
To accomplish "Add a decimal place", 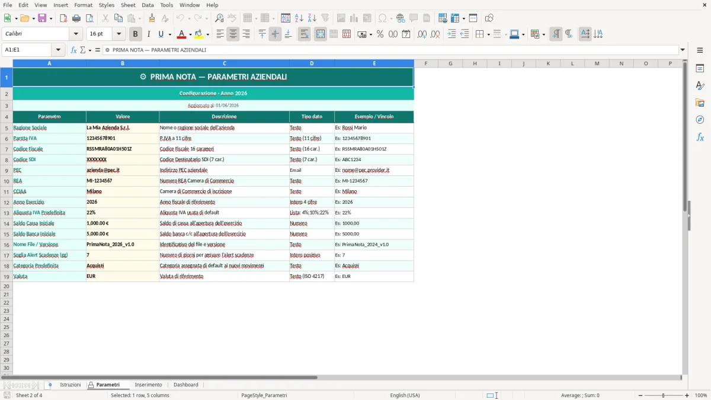I will click(x=422, y=34).
